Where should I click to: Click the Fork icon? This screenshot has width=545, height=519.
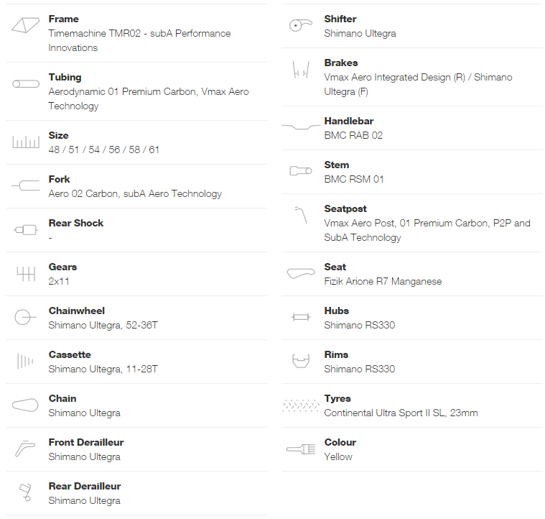[25, 185]
